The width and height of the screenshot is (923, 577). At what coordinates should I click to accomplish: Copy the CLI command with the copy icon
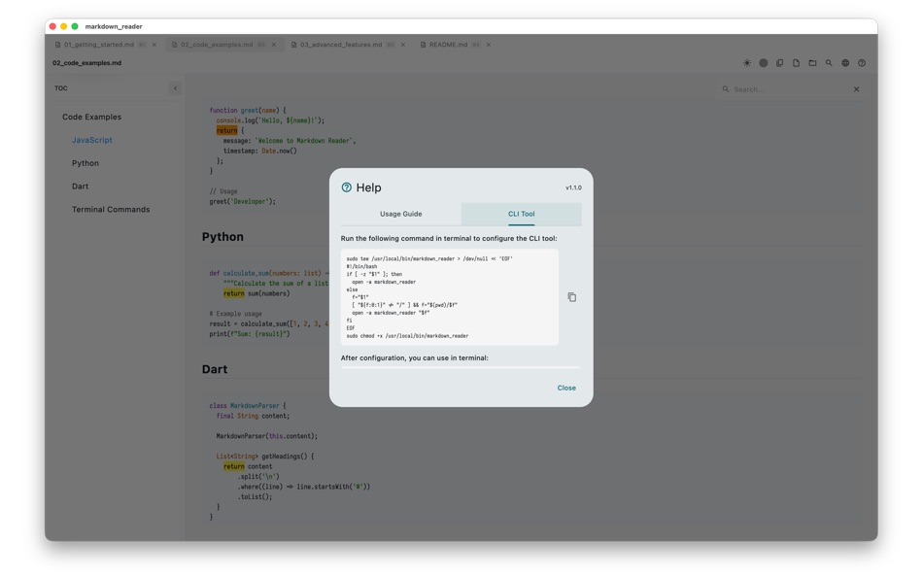(572, 297)
